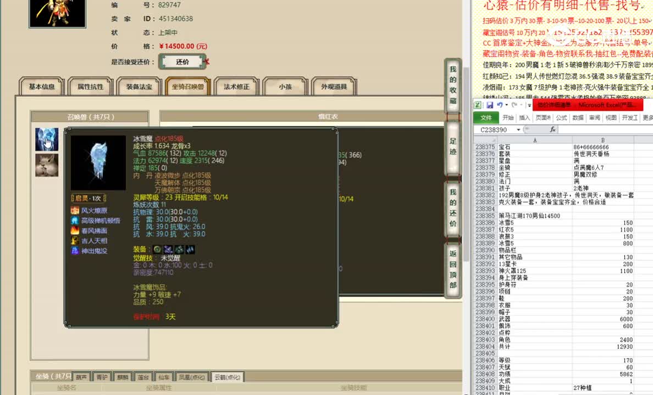The width and height of the screenshot is (653, 395).
Task: Click the 吉人天相 skill icon
Action: coord(75,240)
